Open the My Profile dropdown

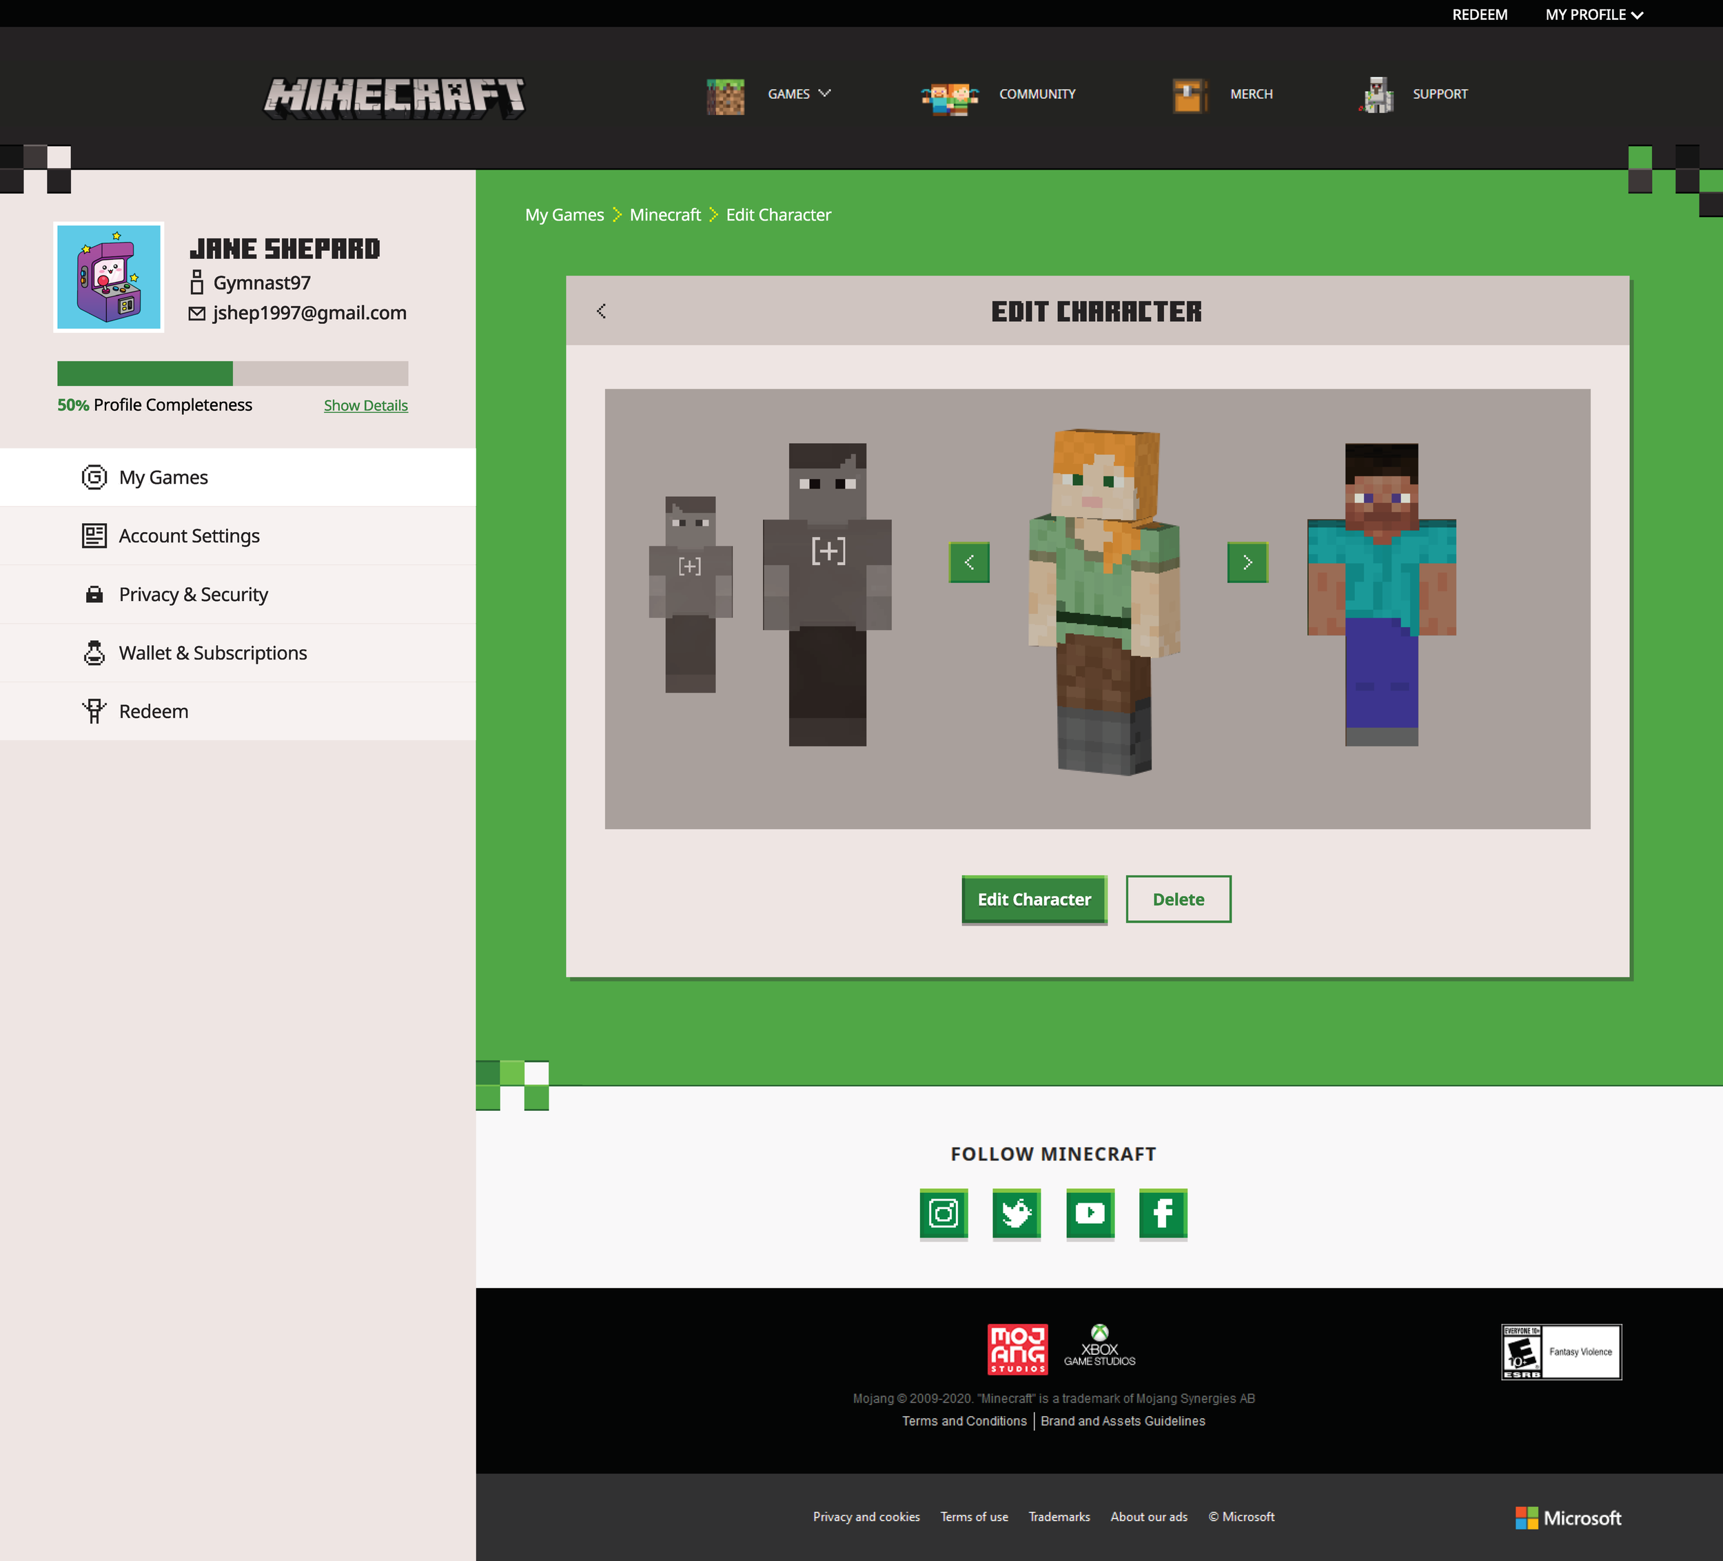[1593, 14]
